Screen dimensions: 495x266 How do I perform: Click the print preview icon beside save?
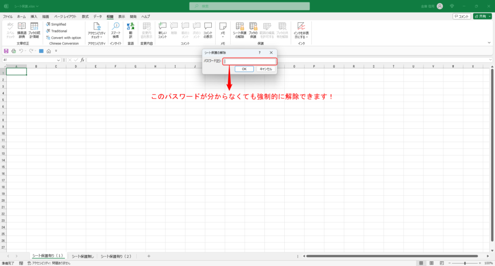click(14, 51)
